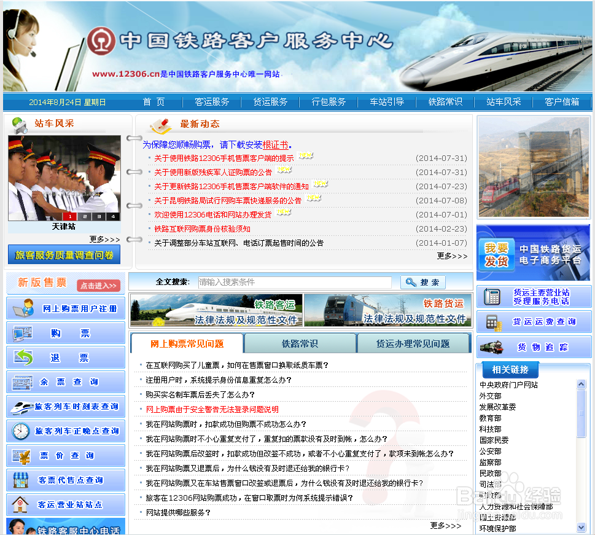Click the telephone icon for freight service phone

(492, 297)
